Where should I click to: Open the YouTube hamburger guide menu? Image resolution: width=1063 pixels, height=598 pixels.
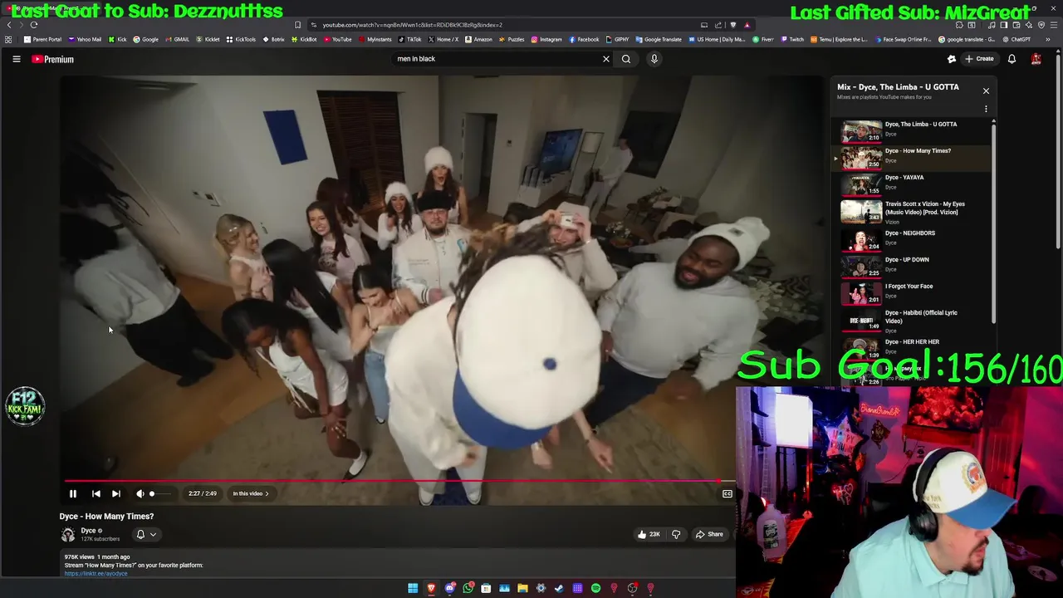tap(16, 59)
